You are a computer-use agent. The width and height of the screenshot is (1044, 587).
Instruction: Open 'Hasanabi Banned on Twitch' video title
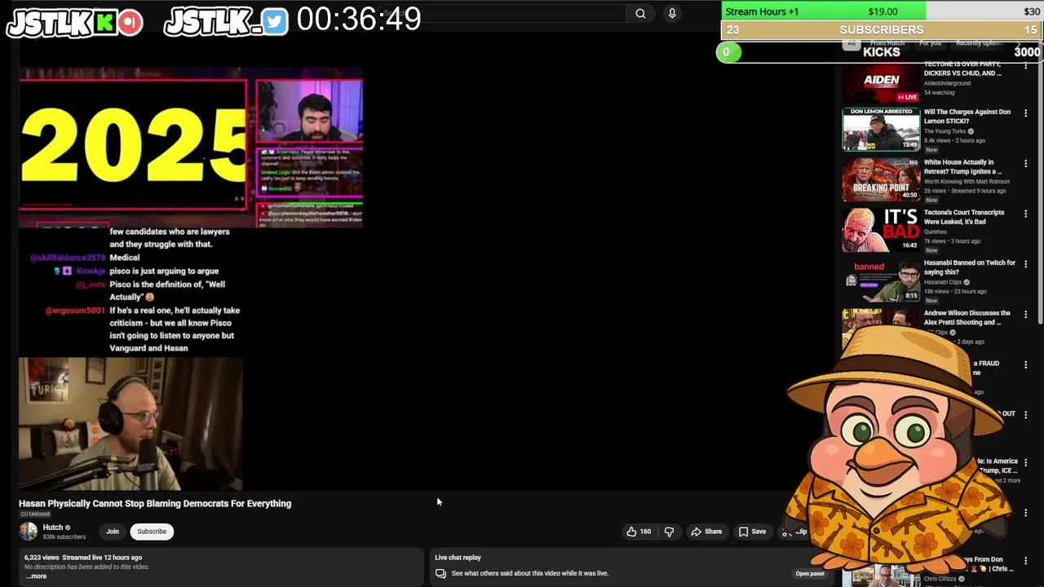(x=969, y=267)
